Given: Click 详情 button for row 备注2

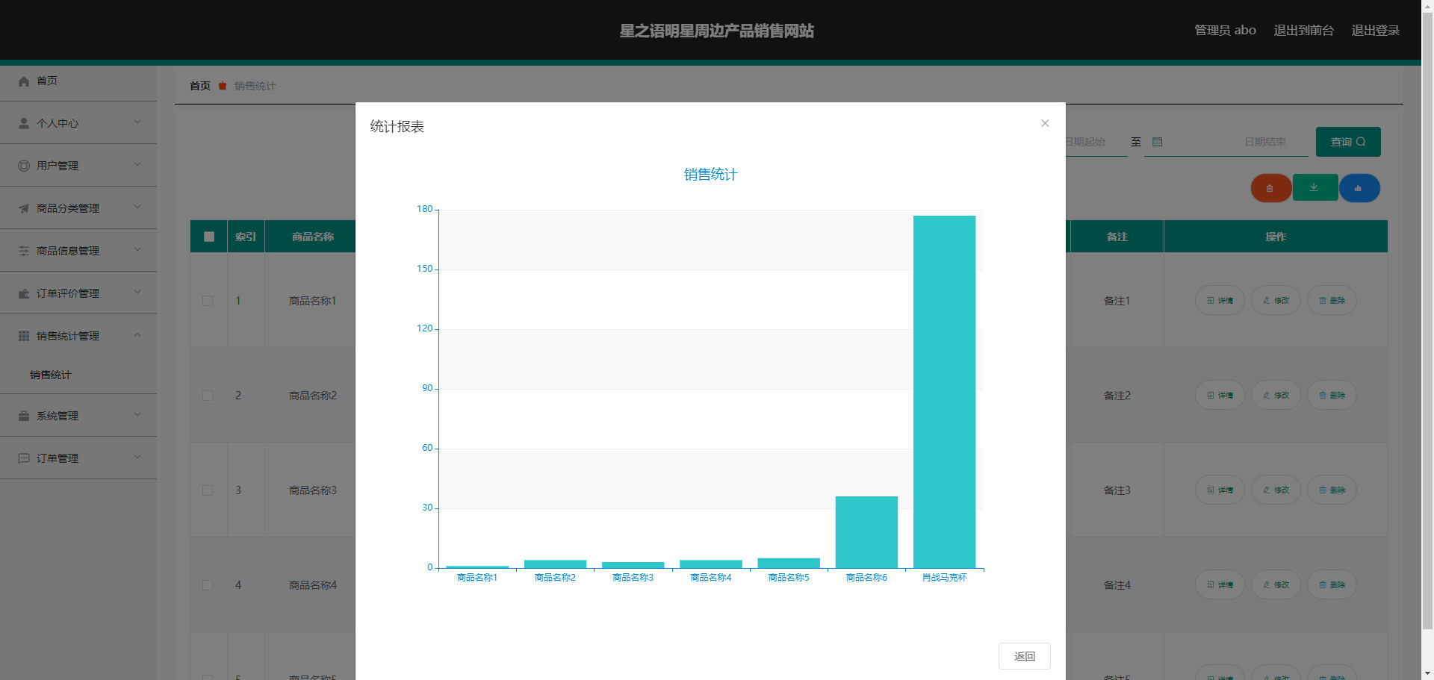Looking at the screenshot, I should pos(1220,395).
